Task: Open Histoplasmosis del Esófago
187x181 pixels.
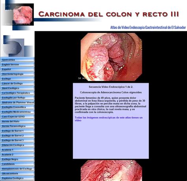Action: pos(17,168)
